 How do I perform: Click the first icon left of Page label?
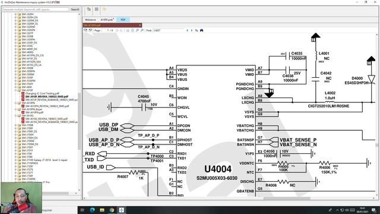tap(85, 30)
